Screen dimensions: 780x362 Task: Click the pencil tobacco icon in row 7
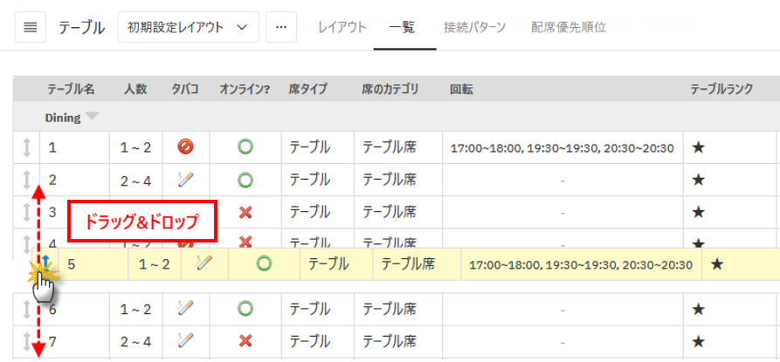tap(184, 339)
